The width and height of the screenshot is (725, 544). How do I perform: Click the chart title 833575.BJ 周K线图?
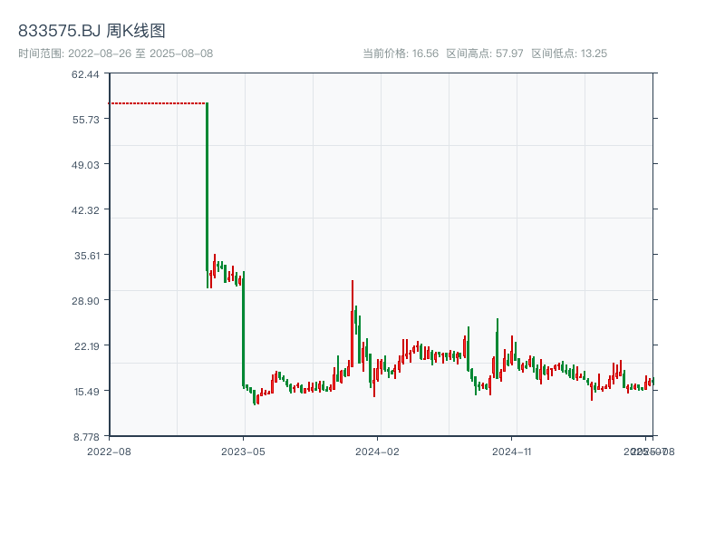92,31
